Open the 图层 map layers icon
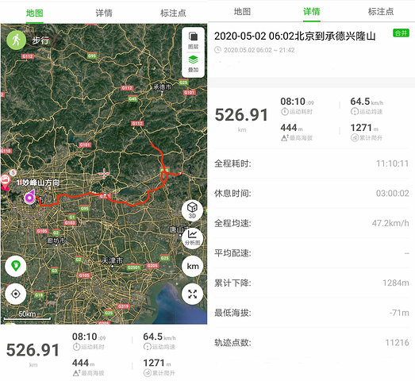 tap(193, 40)
